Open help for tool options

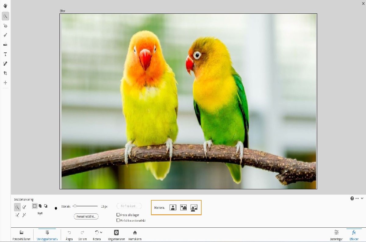click(352, 198)
